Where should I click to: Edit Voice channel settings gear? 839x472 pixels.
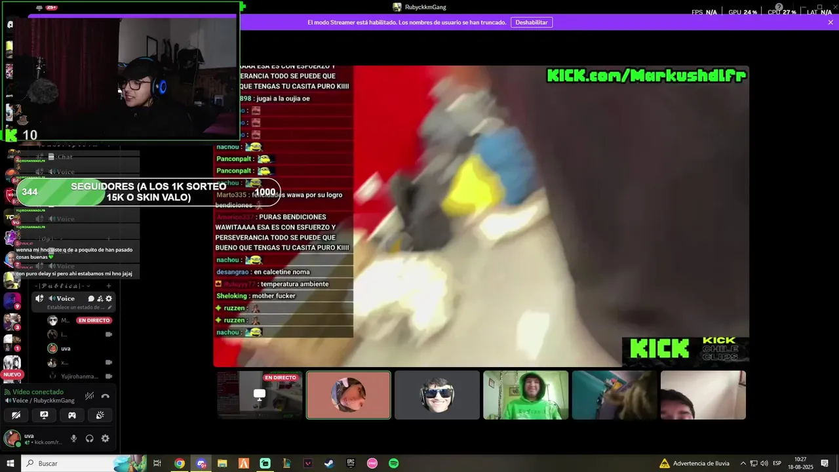point(109,298)
